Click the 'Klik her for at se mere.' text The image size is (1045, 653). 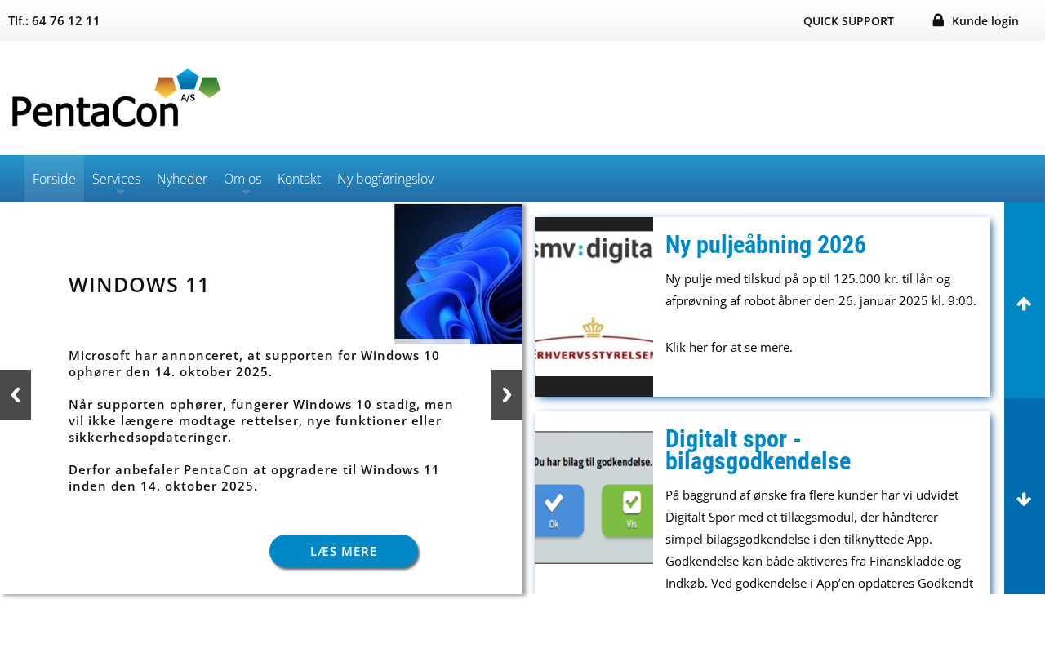click(x=729, y=348)
